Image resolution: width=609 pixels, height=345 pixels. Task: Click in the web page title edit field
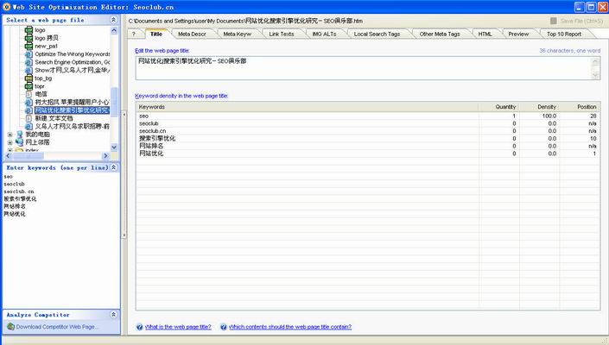pos(363,68)
